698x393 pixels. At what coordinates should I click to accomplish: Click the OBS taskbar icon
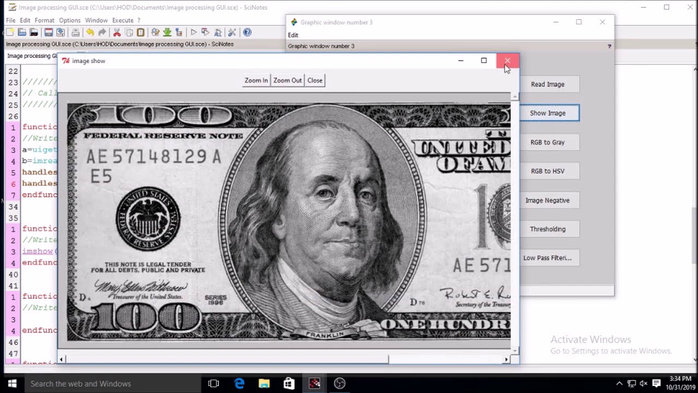pyautogui.click(x=340, y=384)
